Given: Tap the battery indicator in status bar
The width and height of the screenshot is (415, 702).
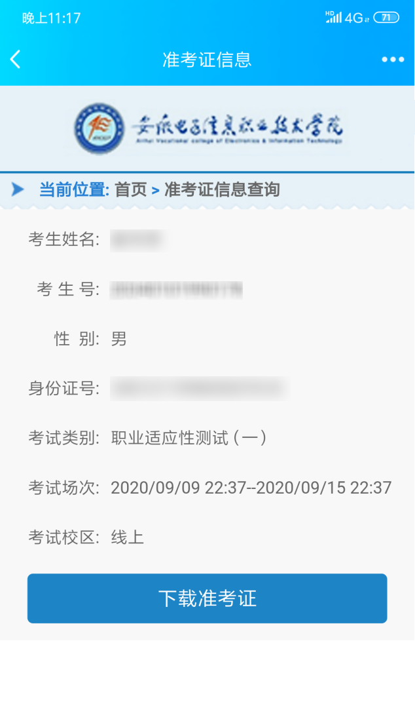Looking at the screenshot, I should [x=386, y=18].
